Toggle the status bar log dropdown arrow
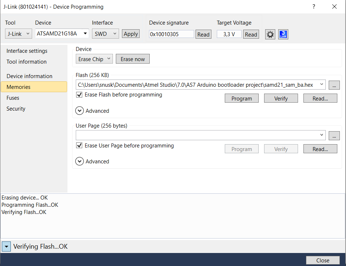 pos(6,246)
